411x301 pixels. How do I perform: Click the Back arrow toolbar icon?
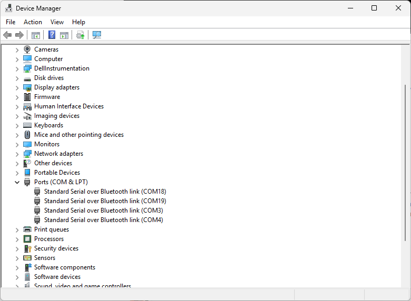[x=7, y=35]
